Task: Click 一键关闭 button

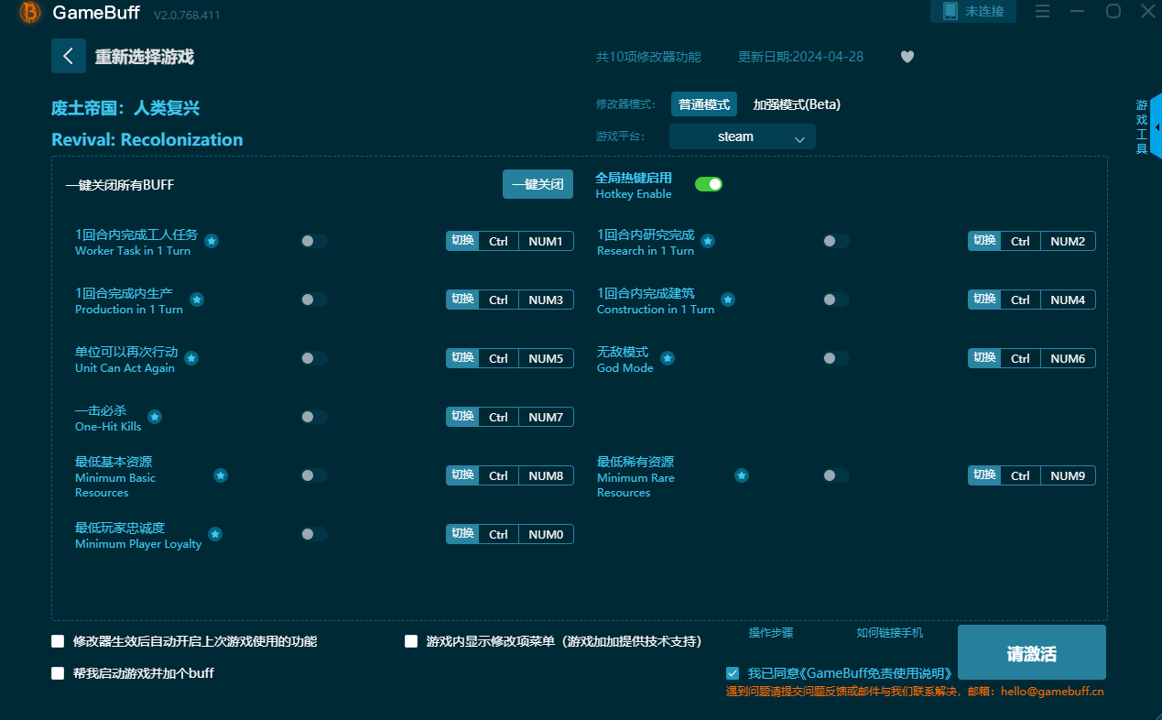Action: pyautogui.click(x=538, y=184)
